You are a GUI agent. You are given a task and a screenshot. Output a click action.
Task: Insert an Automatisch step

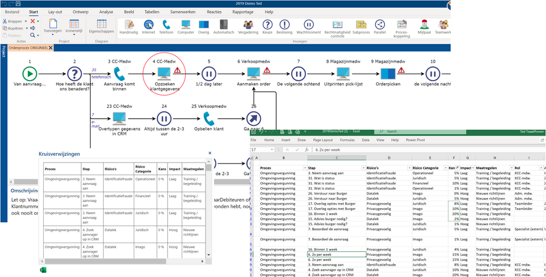pyautogui.click(x=223, y=27)
